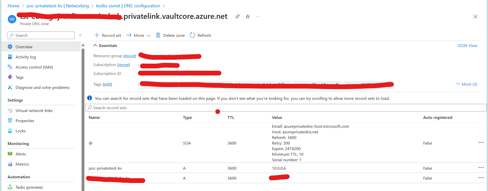Go to poc-privatetest-kv | Networking breadcrumb

58,6
